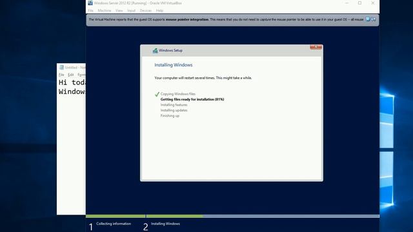This screenshot has height=232, width=413.
Task: Close the Windows Setup dialog
Action: pyautogui.click(x=316, y=47)
